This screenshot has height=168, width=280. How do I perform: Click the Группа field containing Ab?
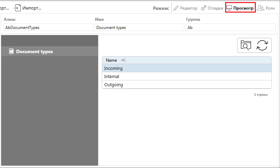pyautogui.click(x=230, y=28)
